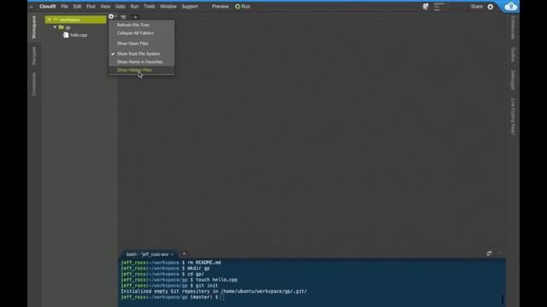Open the Tools menu

[x=150, y=7]
